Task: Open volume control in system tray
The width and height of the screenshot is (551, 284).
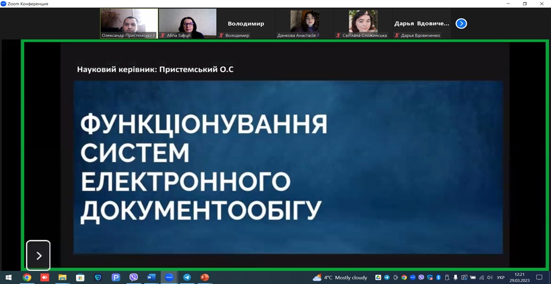Action: tap(489, 278)
